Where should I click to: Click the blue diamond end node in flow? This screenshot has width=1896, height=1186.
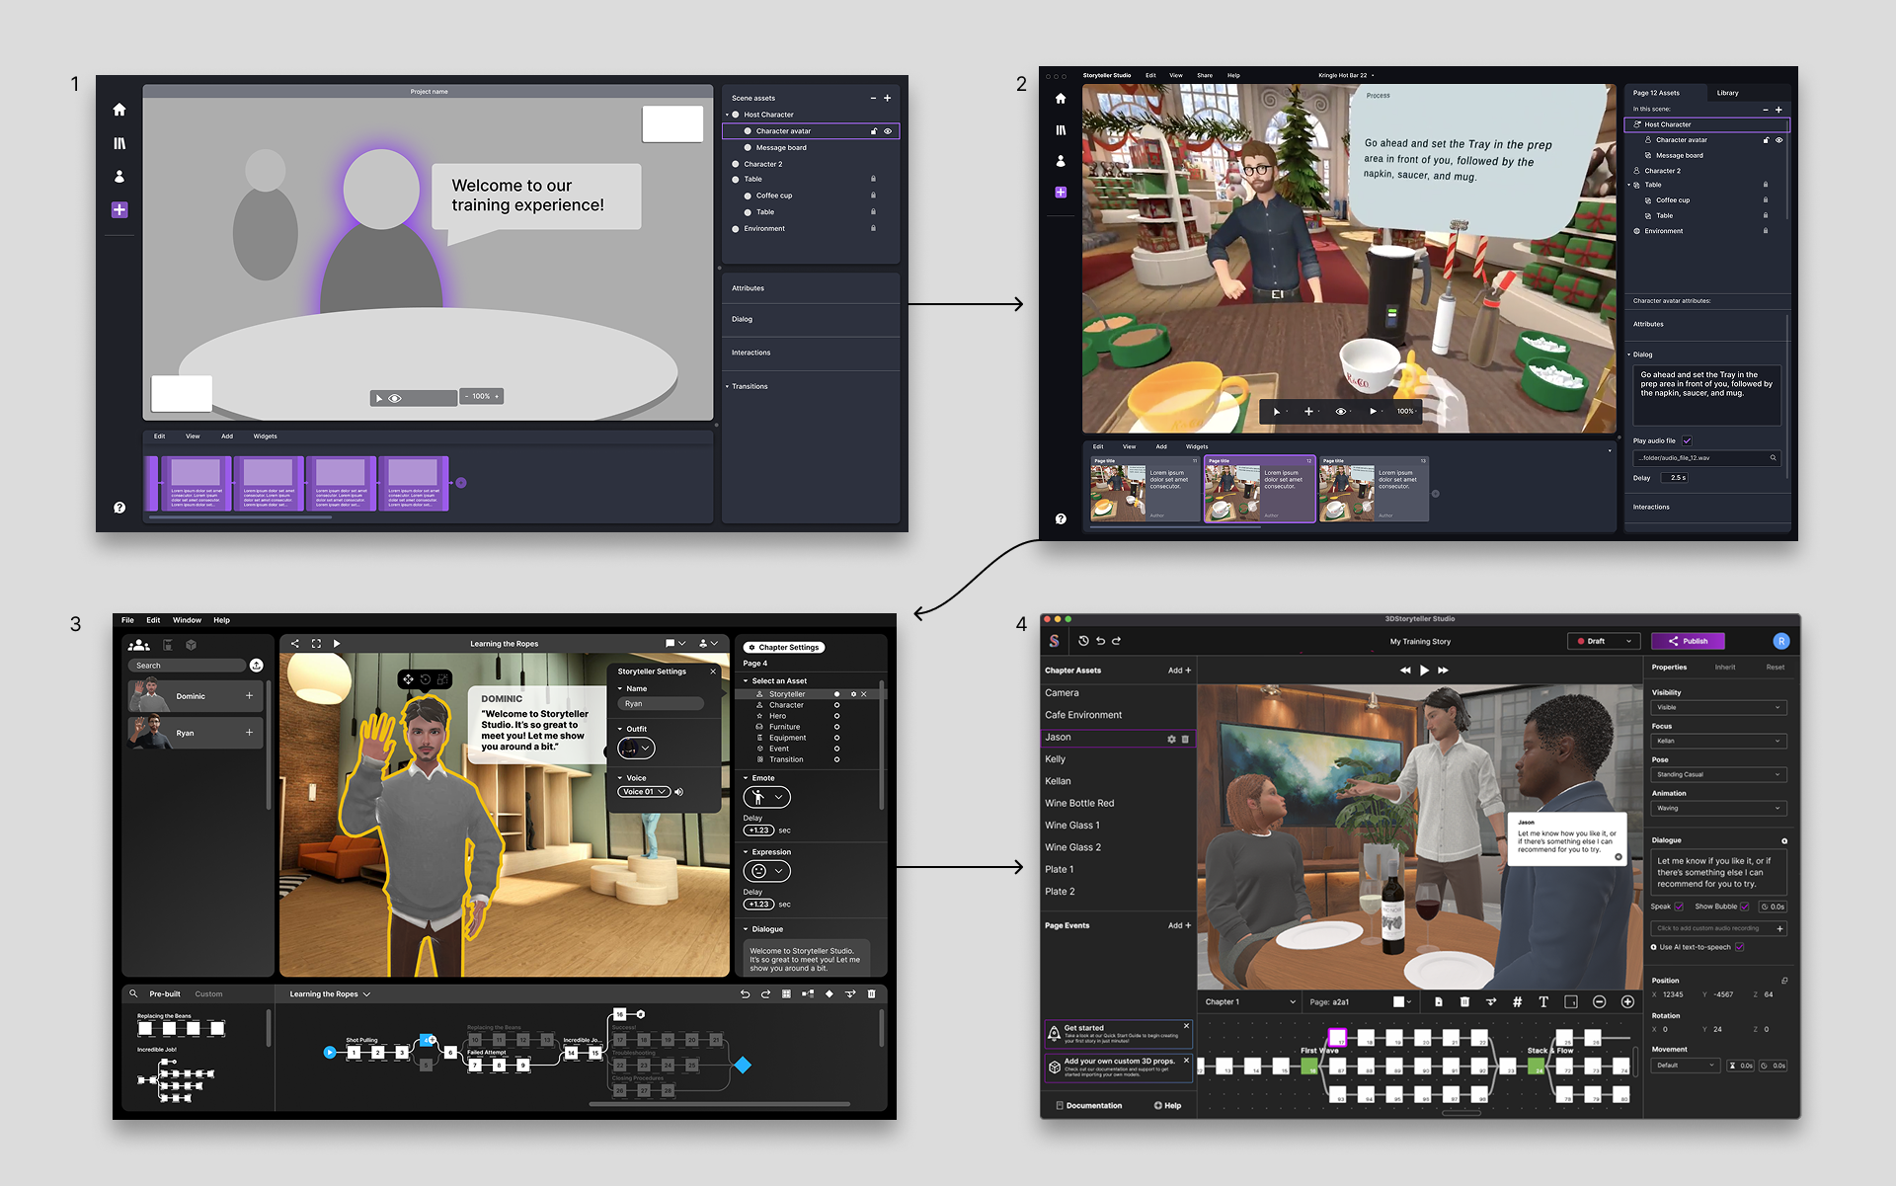(743, 1065)
